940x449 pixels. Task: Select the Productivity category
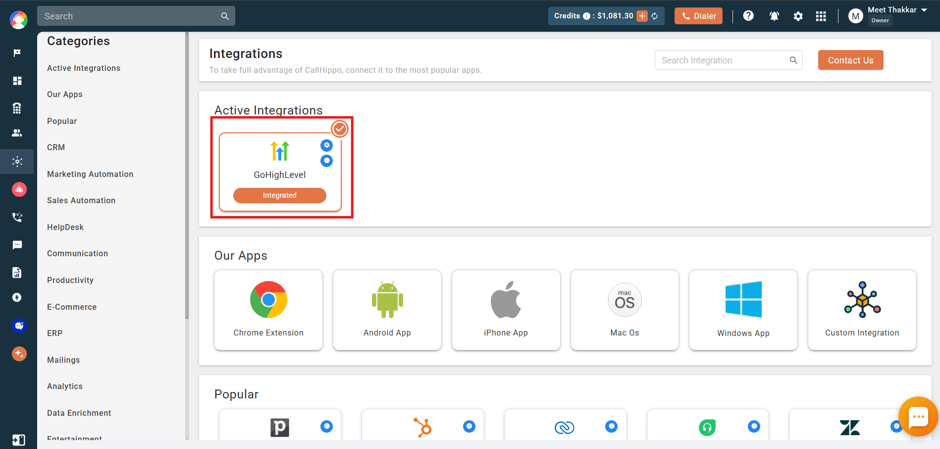pos(70,280)
